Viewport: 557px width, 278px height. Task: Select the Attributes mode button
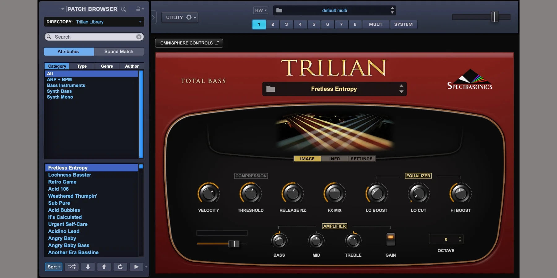pyautogui.click(x=68, y=52)
